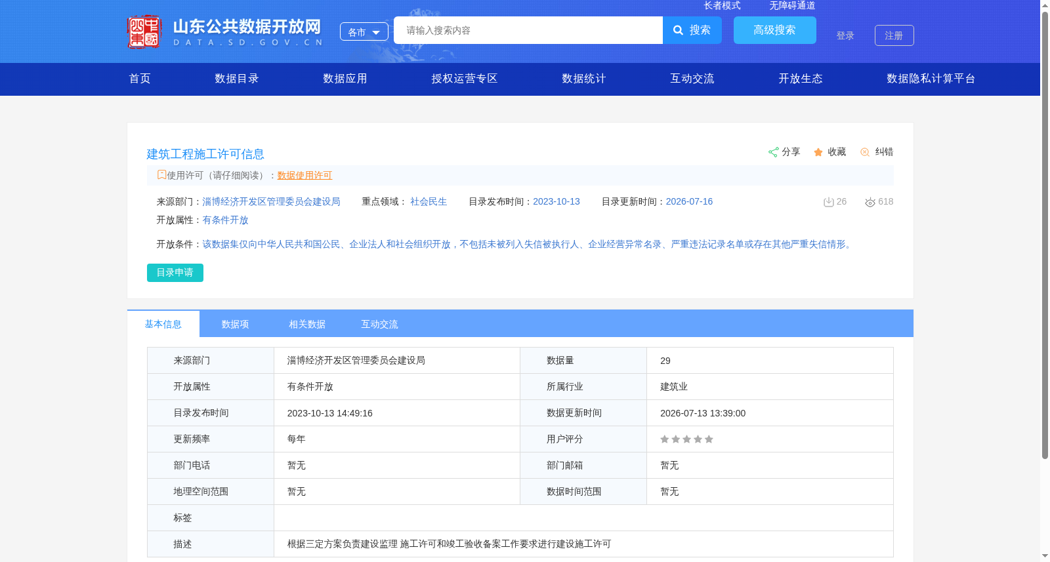1050x562 pixels.
Task: Open 无障碍通道 accessibility channel
Action: 792,5
